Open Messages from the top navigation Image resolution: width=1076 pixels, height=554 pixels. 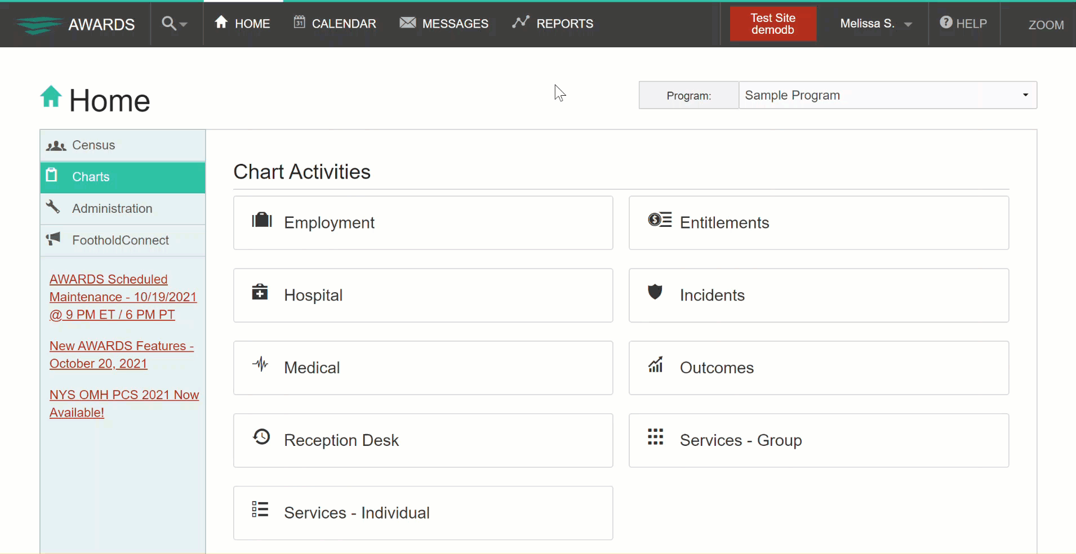(x=444, y=24)
